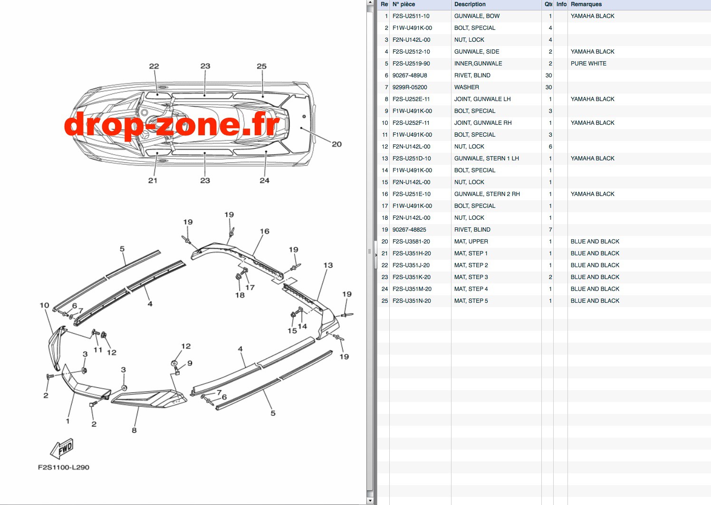The width and height of the screenshot is (711, 505).
Task: Click the vertical scrollbar thumb of diagram pane
Action: (370, 250)
